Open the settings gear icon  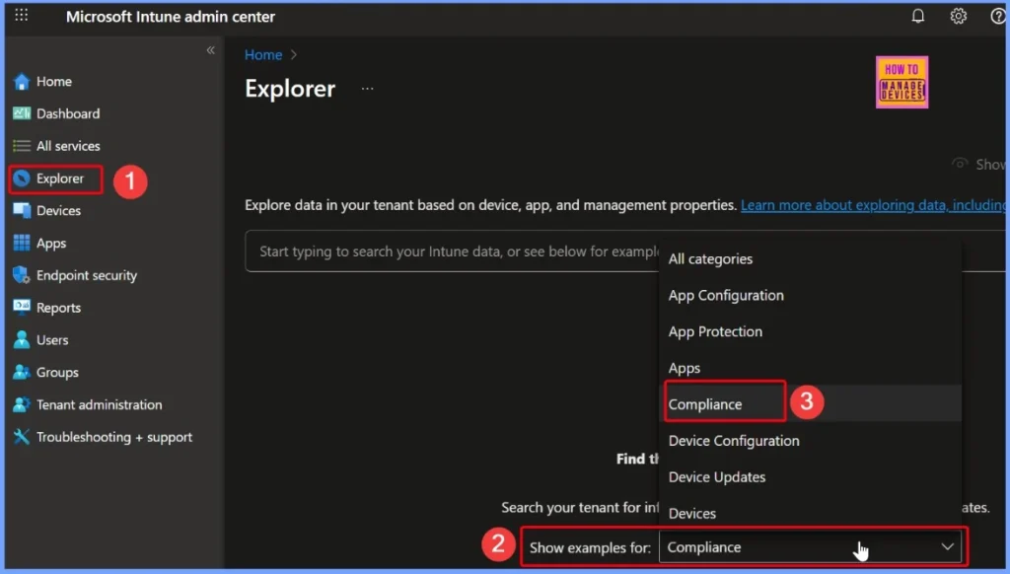958,16
